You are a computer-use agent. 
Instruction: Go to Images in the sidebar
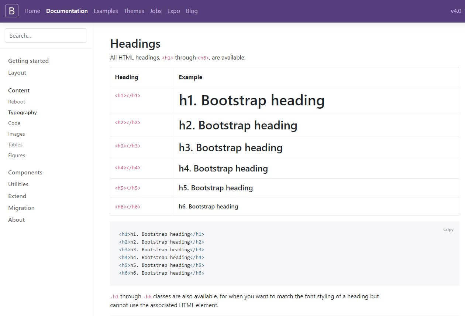(17, 134)
